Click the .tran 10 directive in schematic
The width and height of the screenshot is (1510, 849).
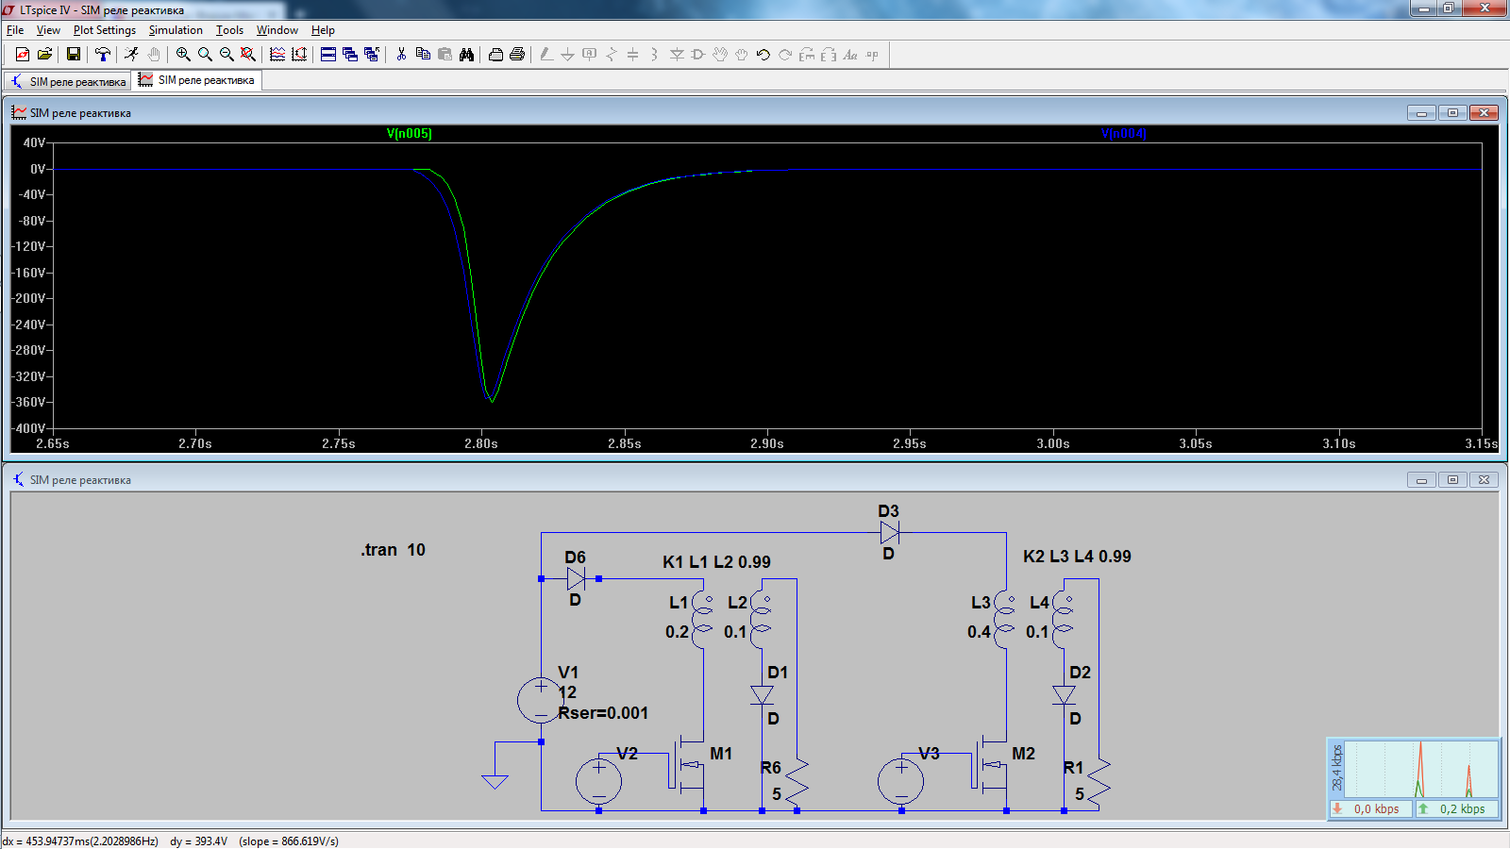click(x=393, y=550)
